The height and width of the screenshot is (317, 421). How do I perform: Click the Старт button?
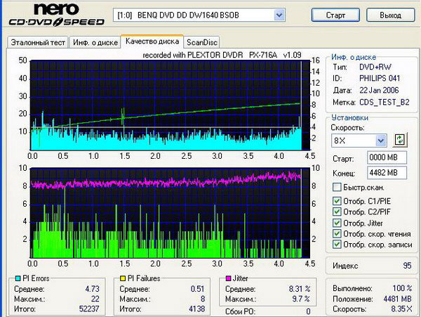335,15
